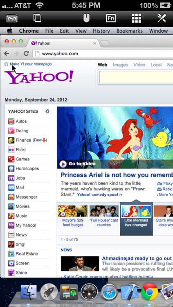The height and width of the screenshot is (307, 173).
Task: Open the wrench and screwdriver settings icon
Action: tap(162, 18)
